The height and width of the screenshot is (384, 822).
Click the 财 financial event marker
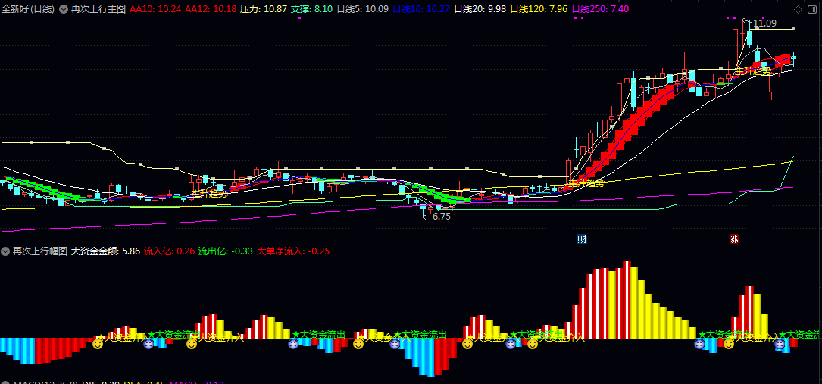581,239
